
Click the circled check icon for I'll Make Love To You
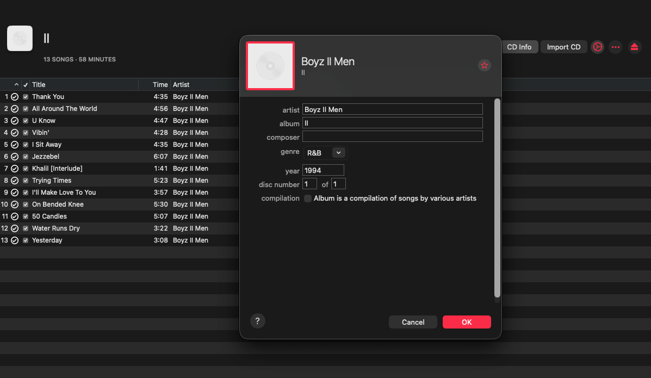[15, 193]
